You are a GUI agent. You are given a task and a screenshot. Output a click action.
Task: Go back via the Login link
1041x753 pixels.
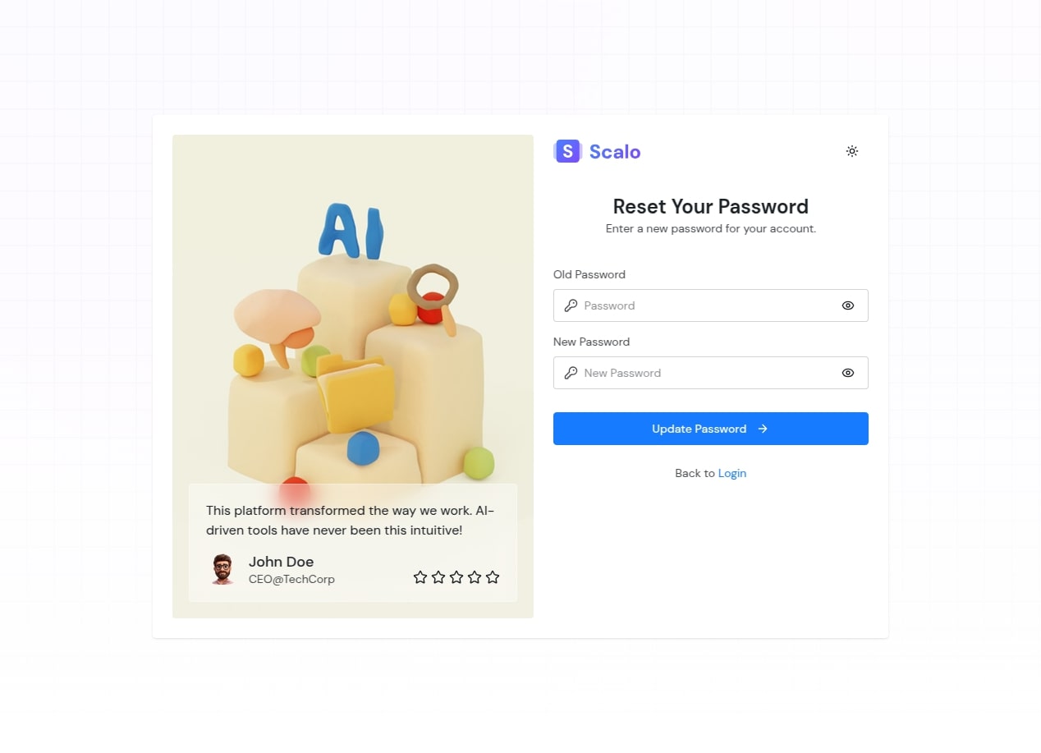pos(732,473)
